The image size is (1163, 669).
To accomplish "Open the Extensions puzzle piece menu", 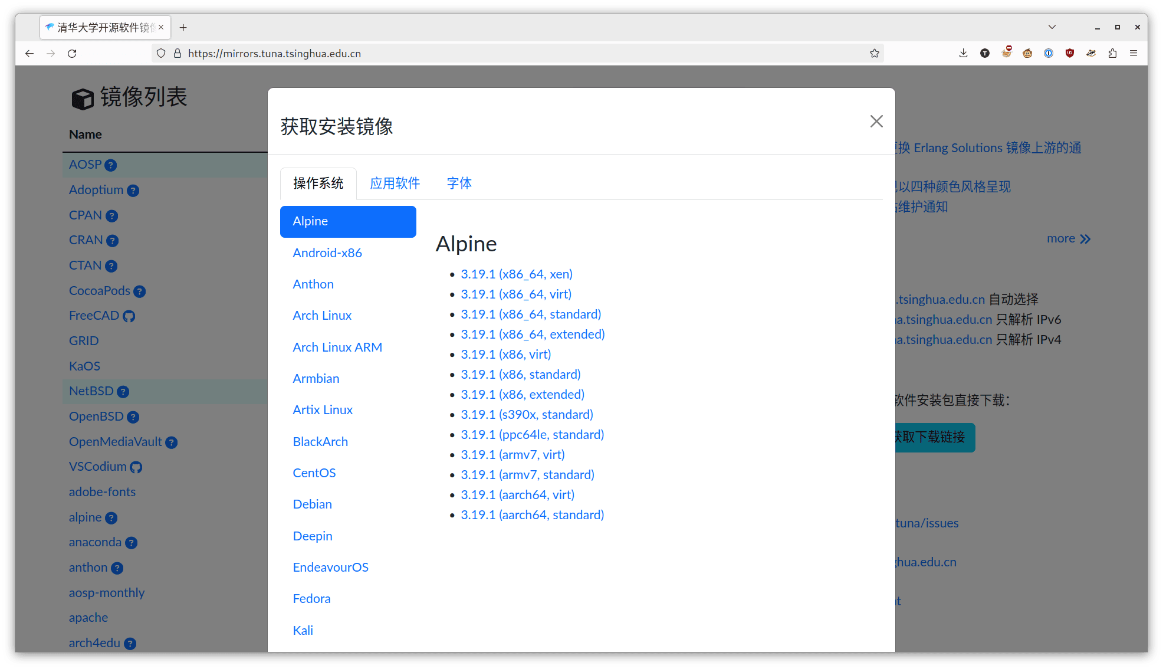I will click(1112, 53).
